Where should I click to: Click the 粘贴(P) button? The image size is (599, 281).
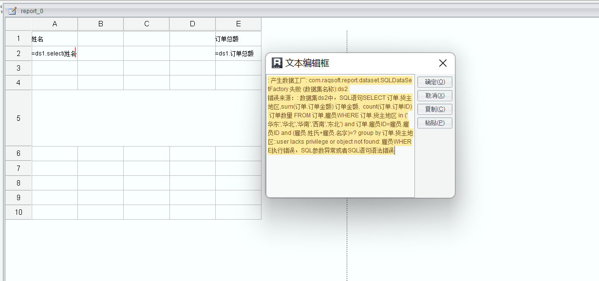435,123
